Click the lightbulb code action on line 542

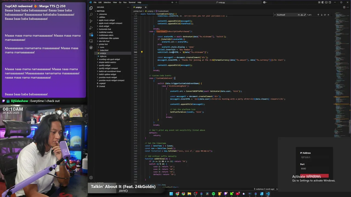pyautogui.click(x=142, y=52)
